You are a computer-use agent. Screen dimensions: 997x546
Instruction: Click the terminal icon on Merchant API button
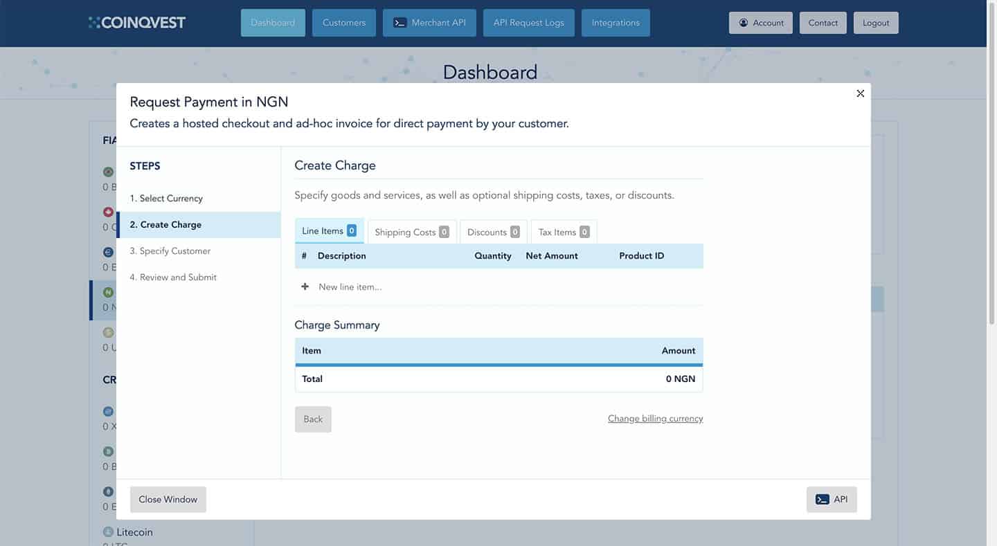[399, 23]
